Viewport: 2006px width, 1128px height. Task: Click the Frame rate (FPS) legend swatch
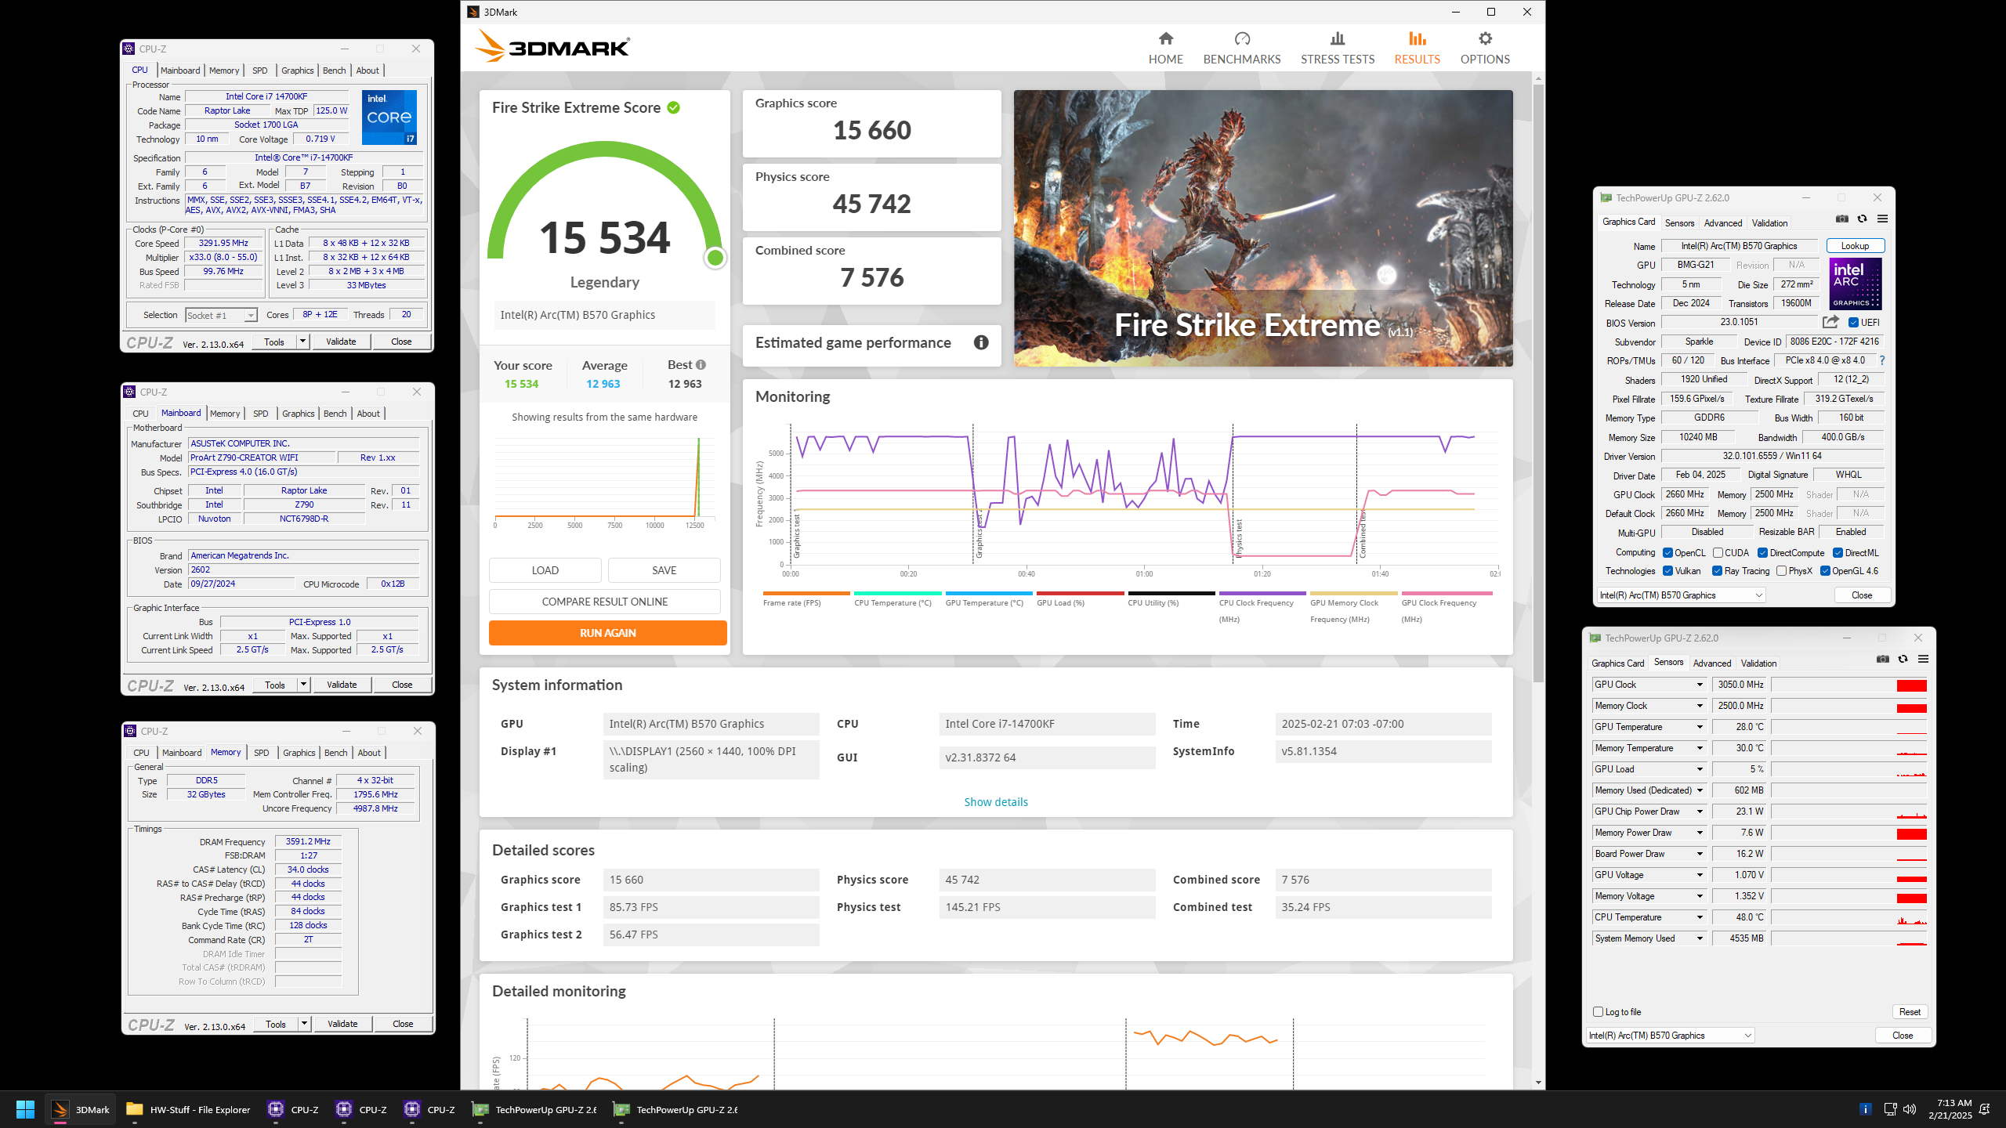(806, 594)
